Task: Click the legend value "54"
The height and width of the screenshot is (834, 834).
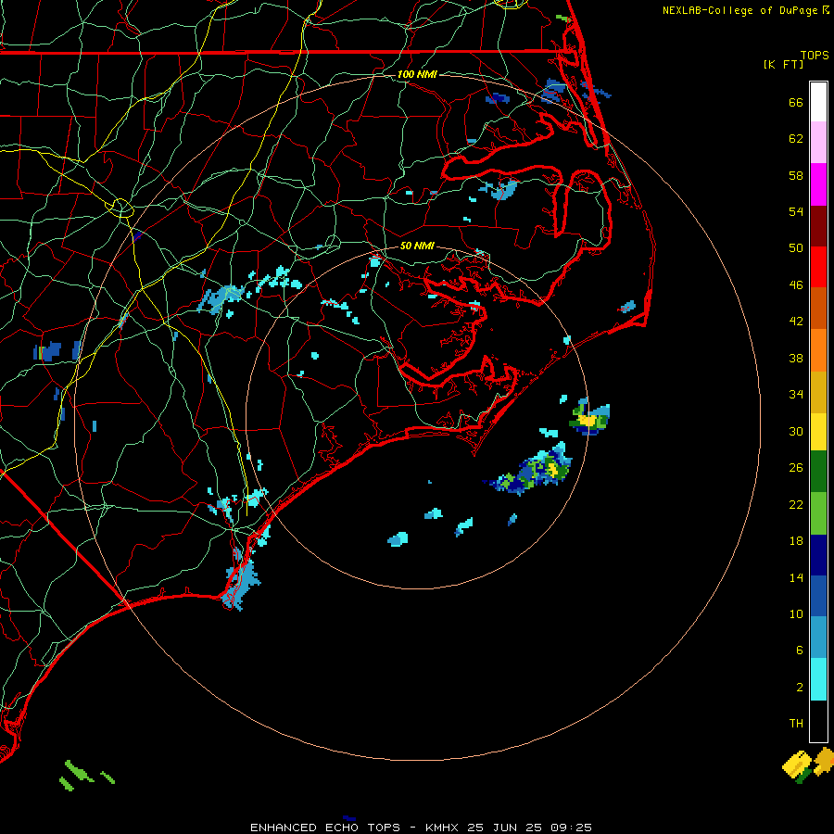Action: click(796, 211)
